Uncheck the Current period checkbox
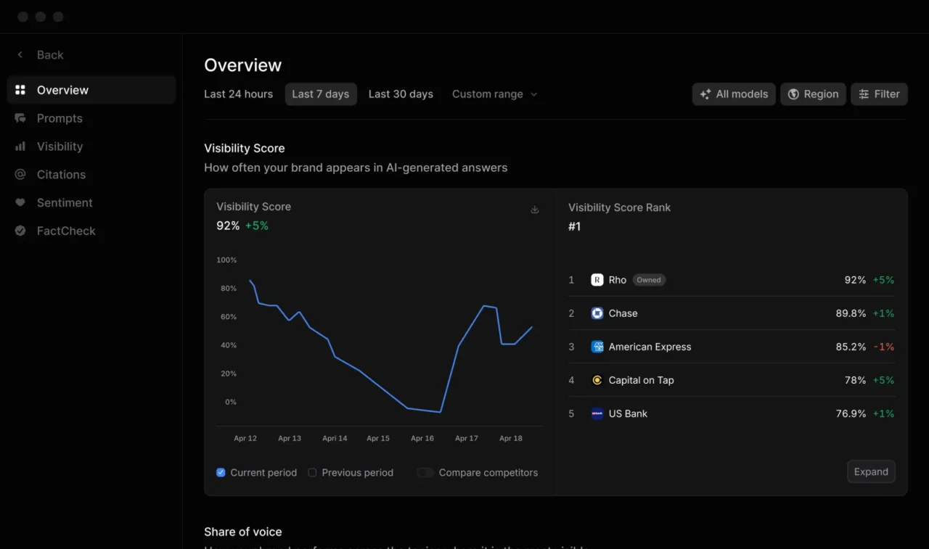Viewport: 929px width, 549px height. (221, 473)
